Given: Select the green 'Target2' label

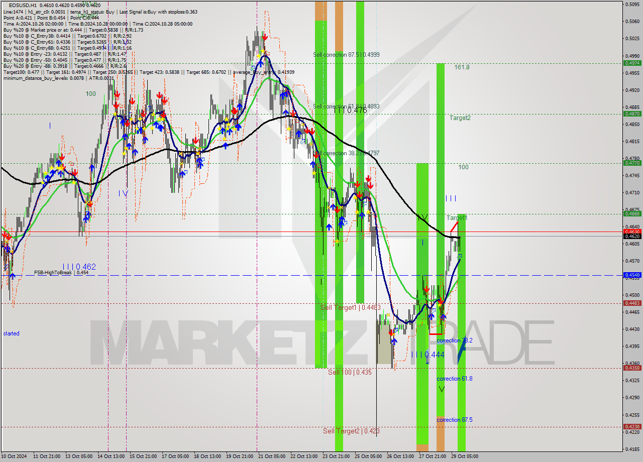Looking at the screenshot, I should click(x=460, y=118).
